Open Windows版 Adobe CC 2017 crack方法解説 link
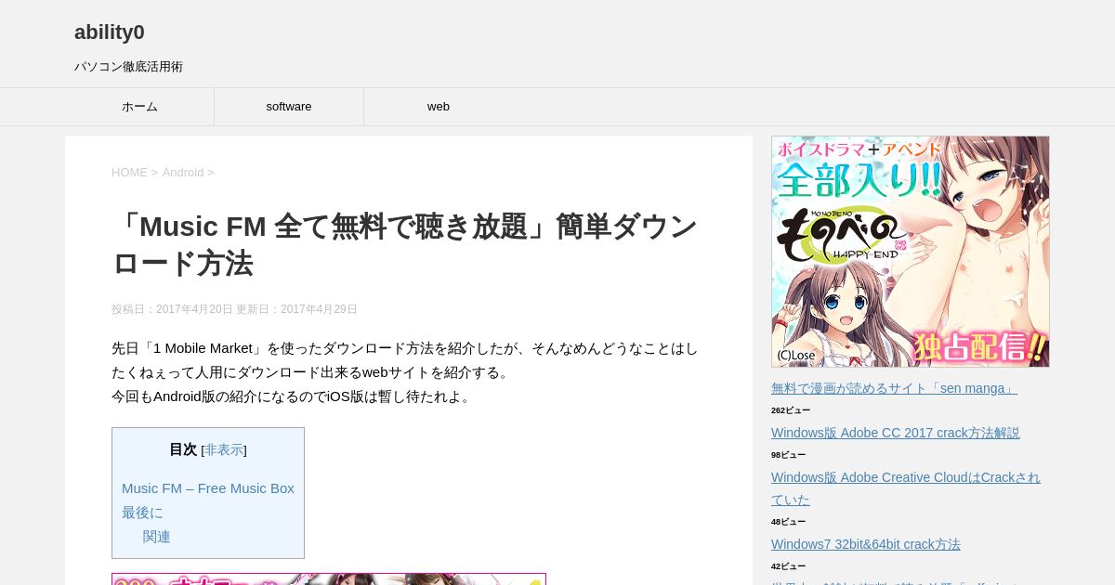The width and height of the screenshot is (1115, 585). tap(896, 433)
